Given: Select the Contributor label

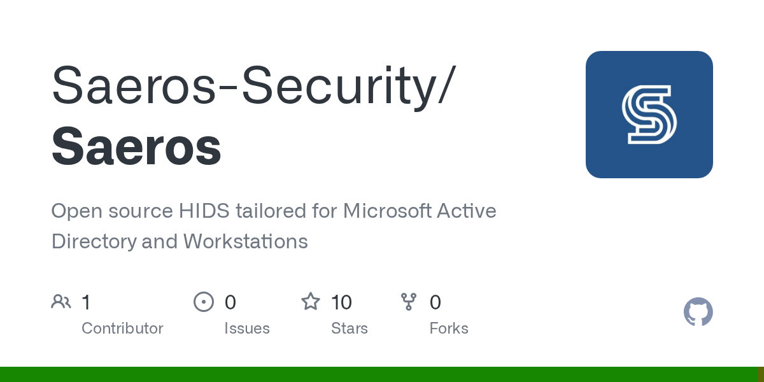Looking at the screenshot, I should tap(122, 329).
